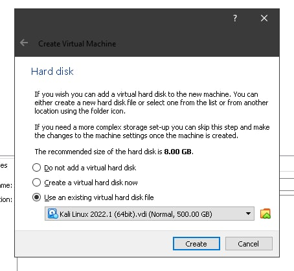Image resolution: width=294 pixels, height=271 pixels.
Task: Click the first paragraph about adding a virtual hard disk
Action: [151, 103]
